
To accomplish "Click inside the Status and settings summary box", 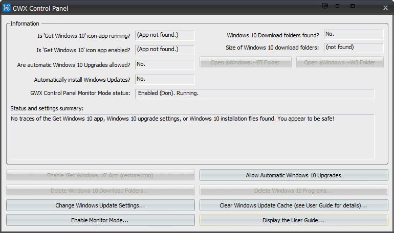I will click(192, 137).
